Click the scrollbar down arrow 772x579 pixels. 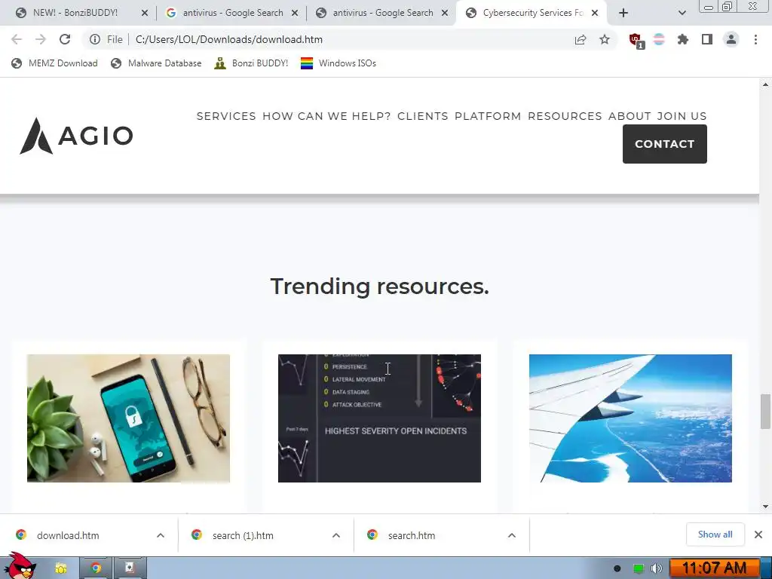pos(766,506)
